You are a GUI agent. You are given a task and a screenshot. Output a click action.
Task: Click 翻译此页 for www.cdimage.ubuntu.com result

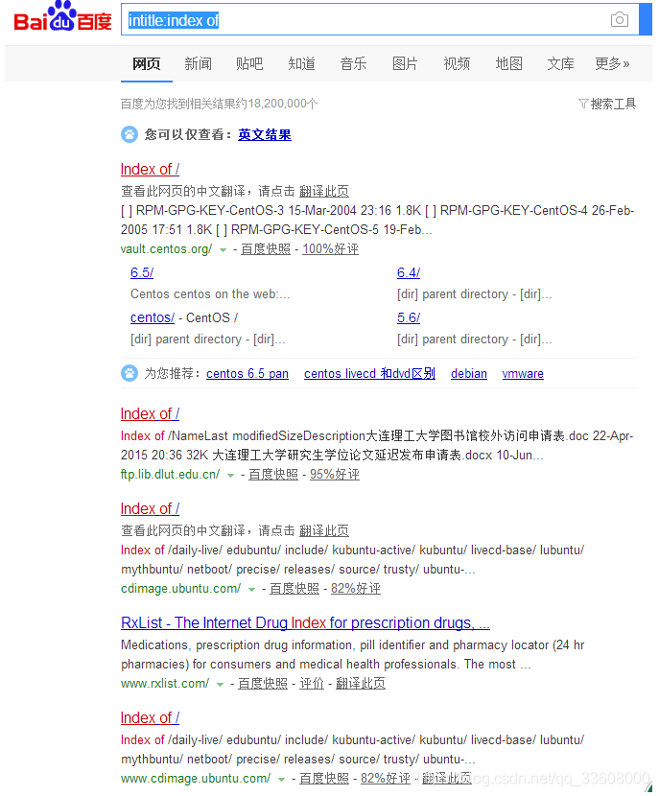pyautogui.click(x=447, y=779)
